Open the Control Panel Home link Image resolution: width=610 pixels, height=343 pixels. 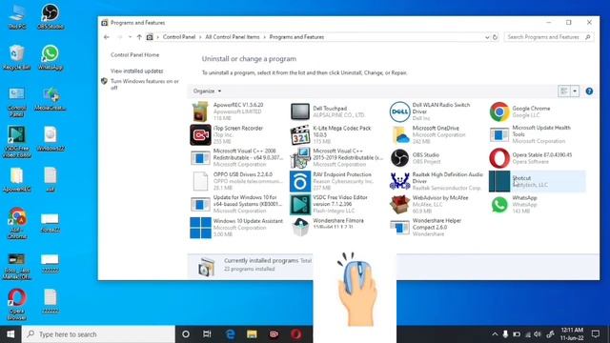tap(134, 55)
